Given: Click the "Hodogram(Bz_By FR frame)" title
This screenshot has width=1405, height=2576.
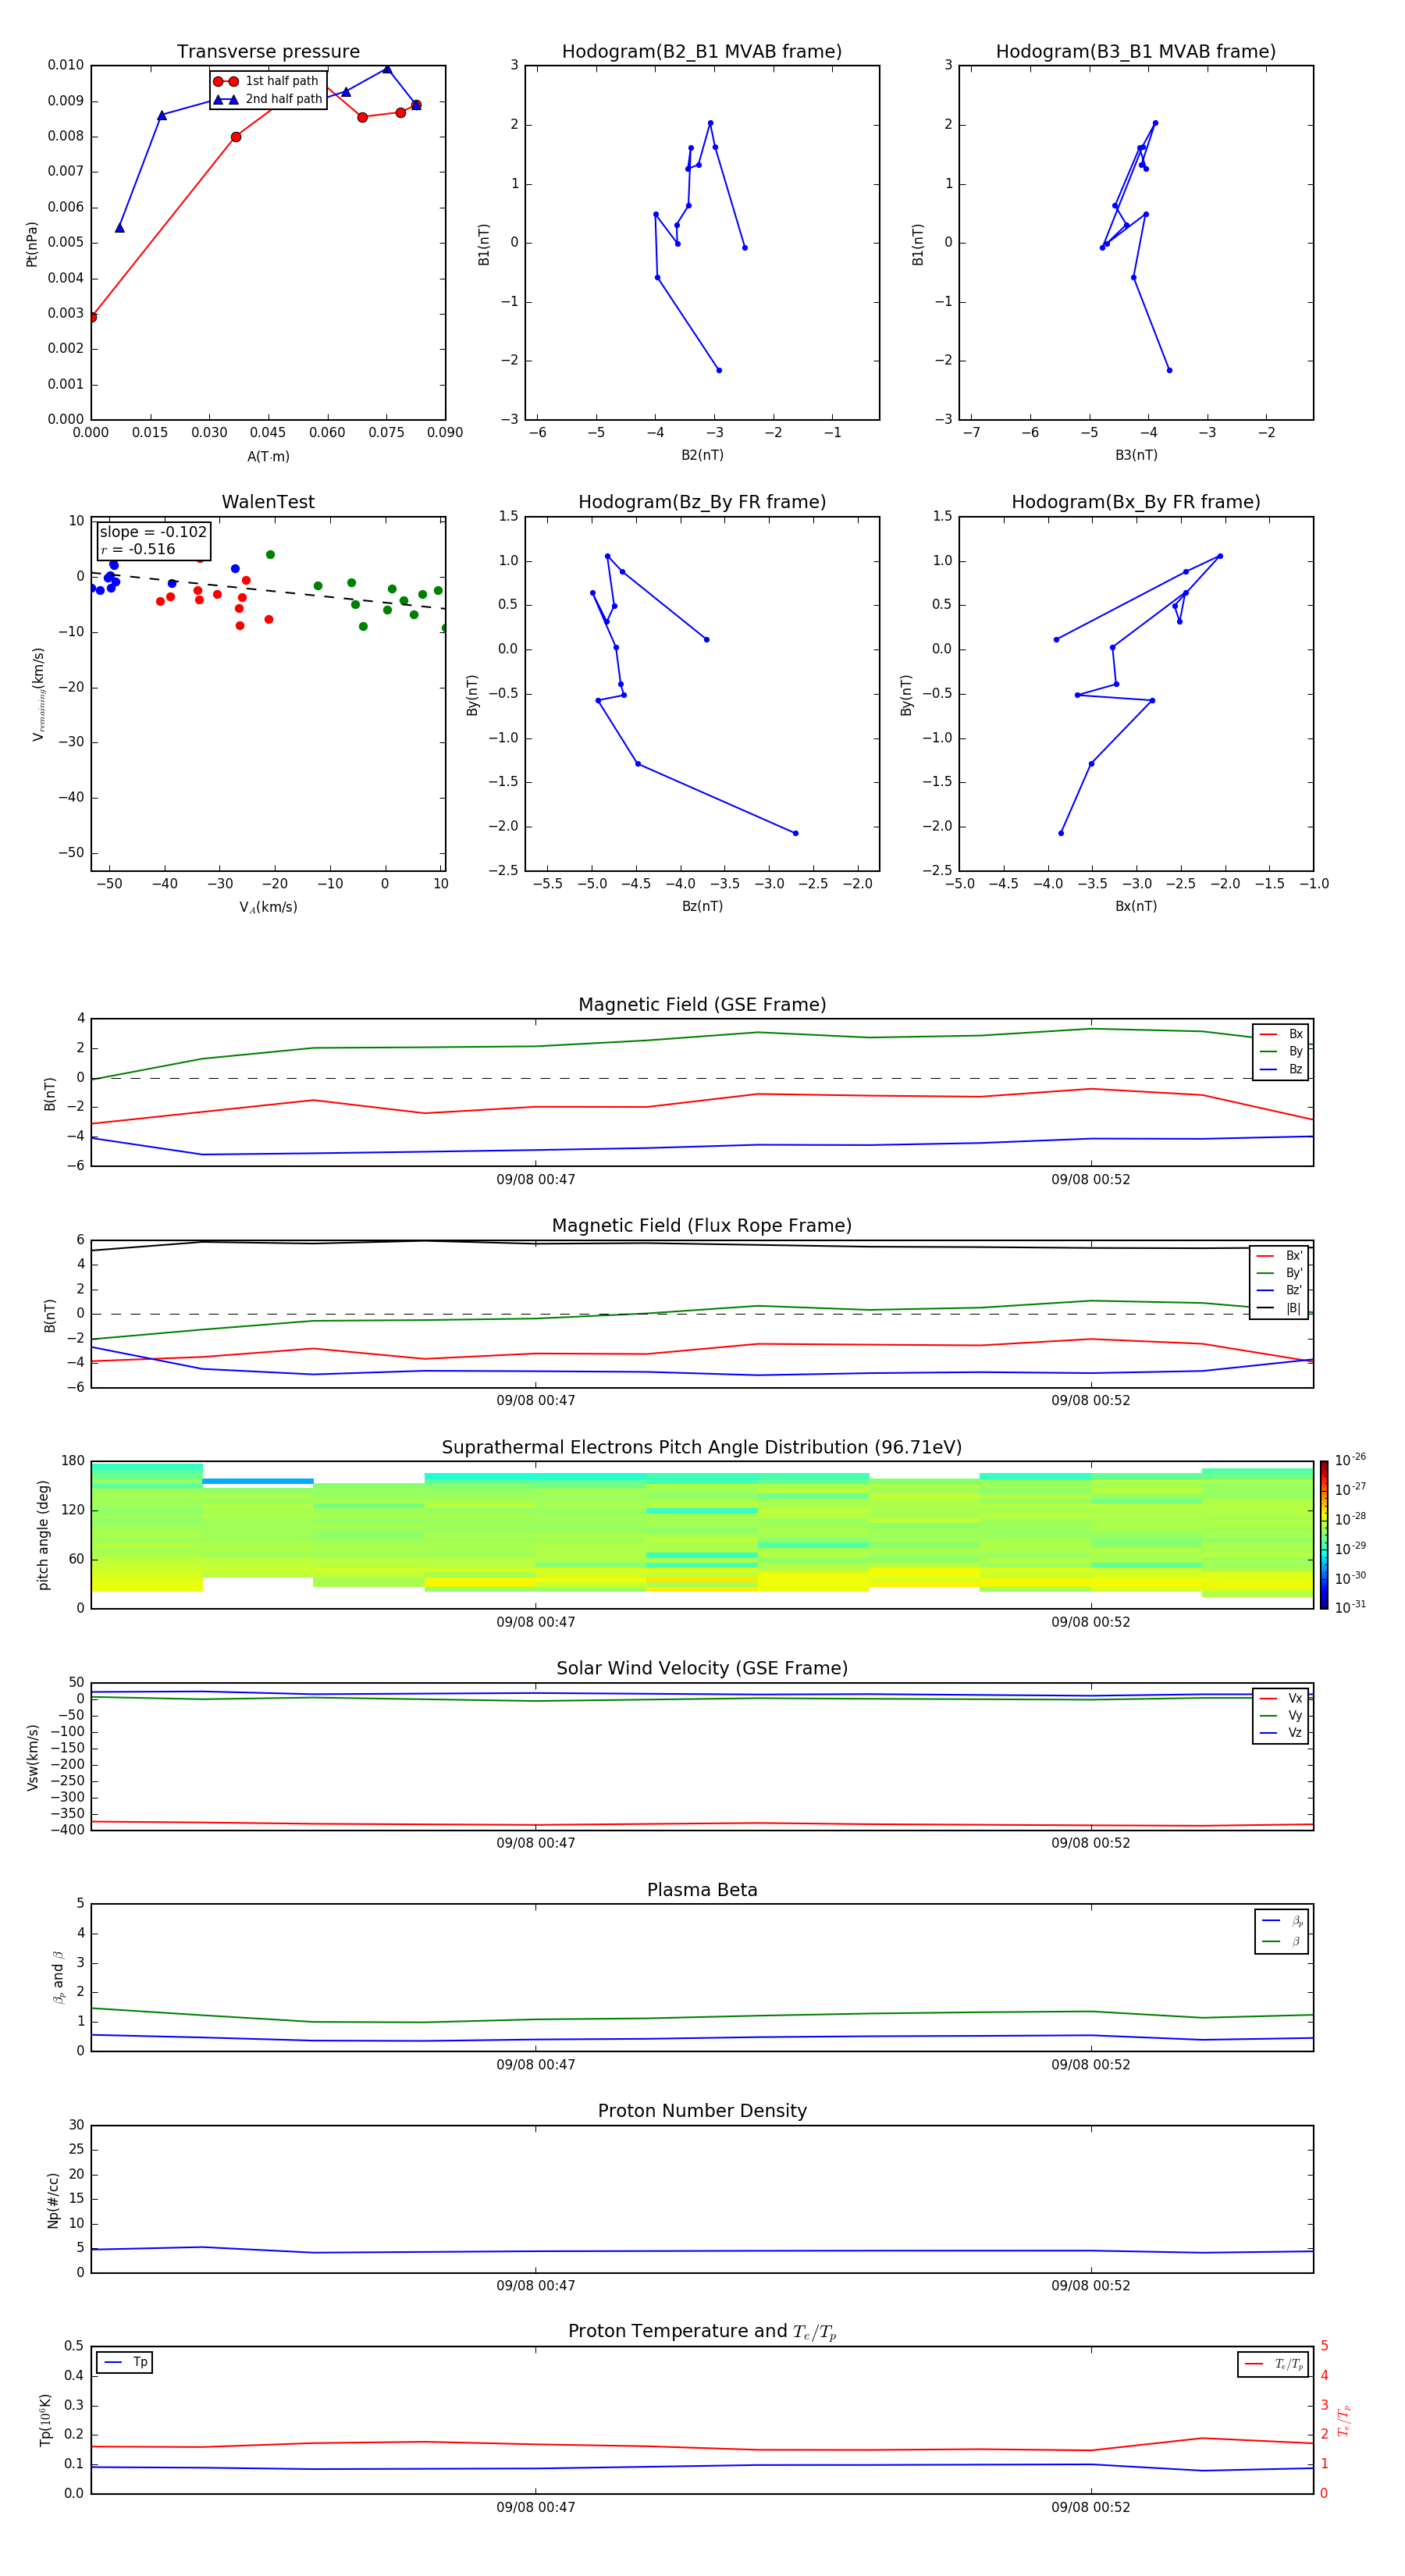Looking at the screenshot, I should coord(702,502).
